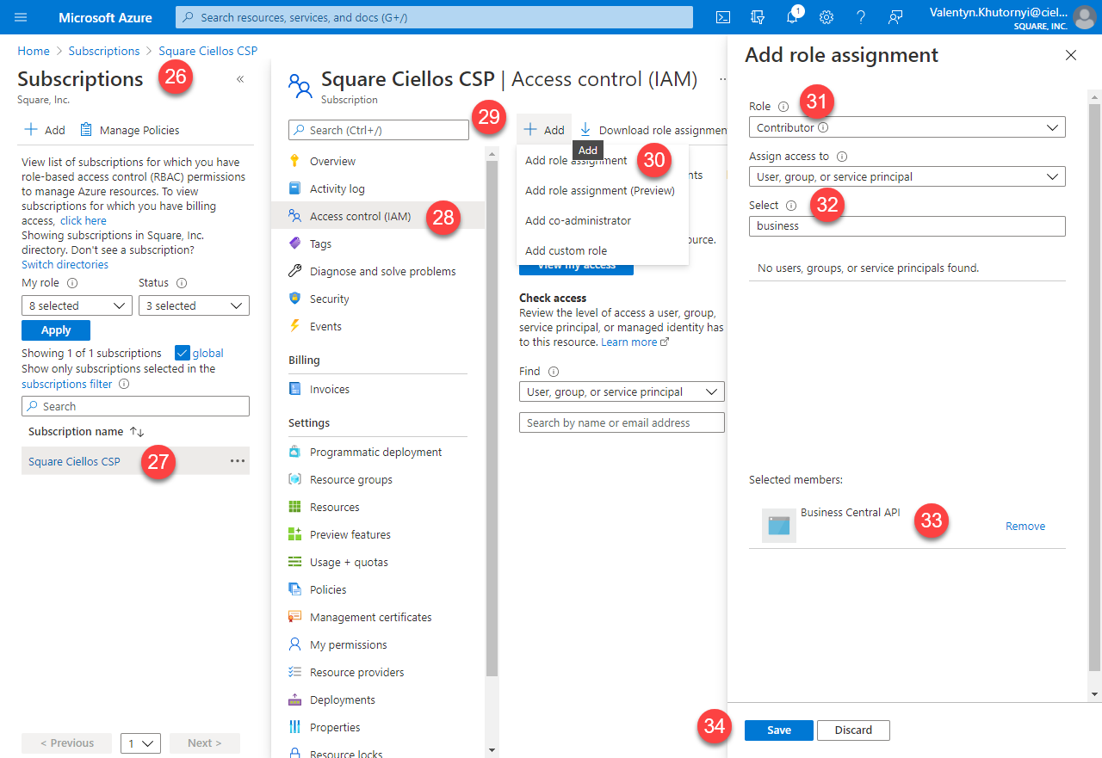Remove Business Central API from selected members
Image resolution: width=1102 pixels, height=758 pixels.
(1025, 526)
